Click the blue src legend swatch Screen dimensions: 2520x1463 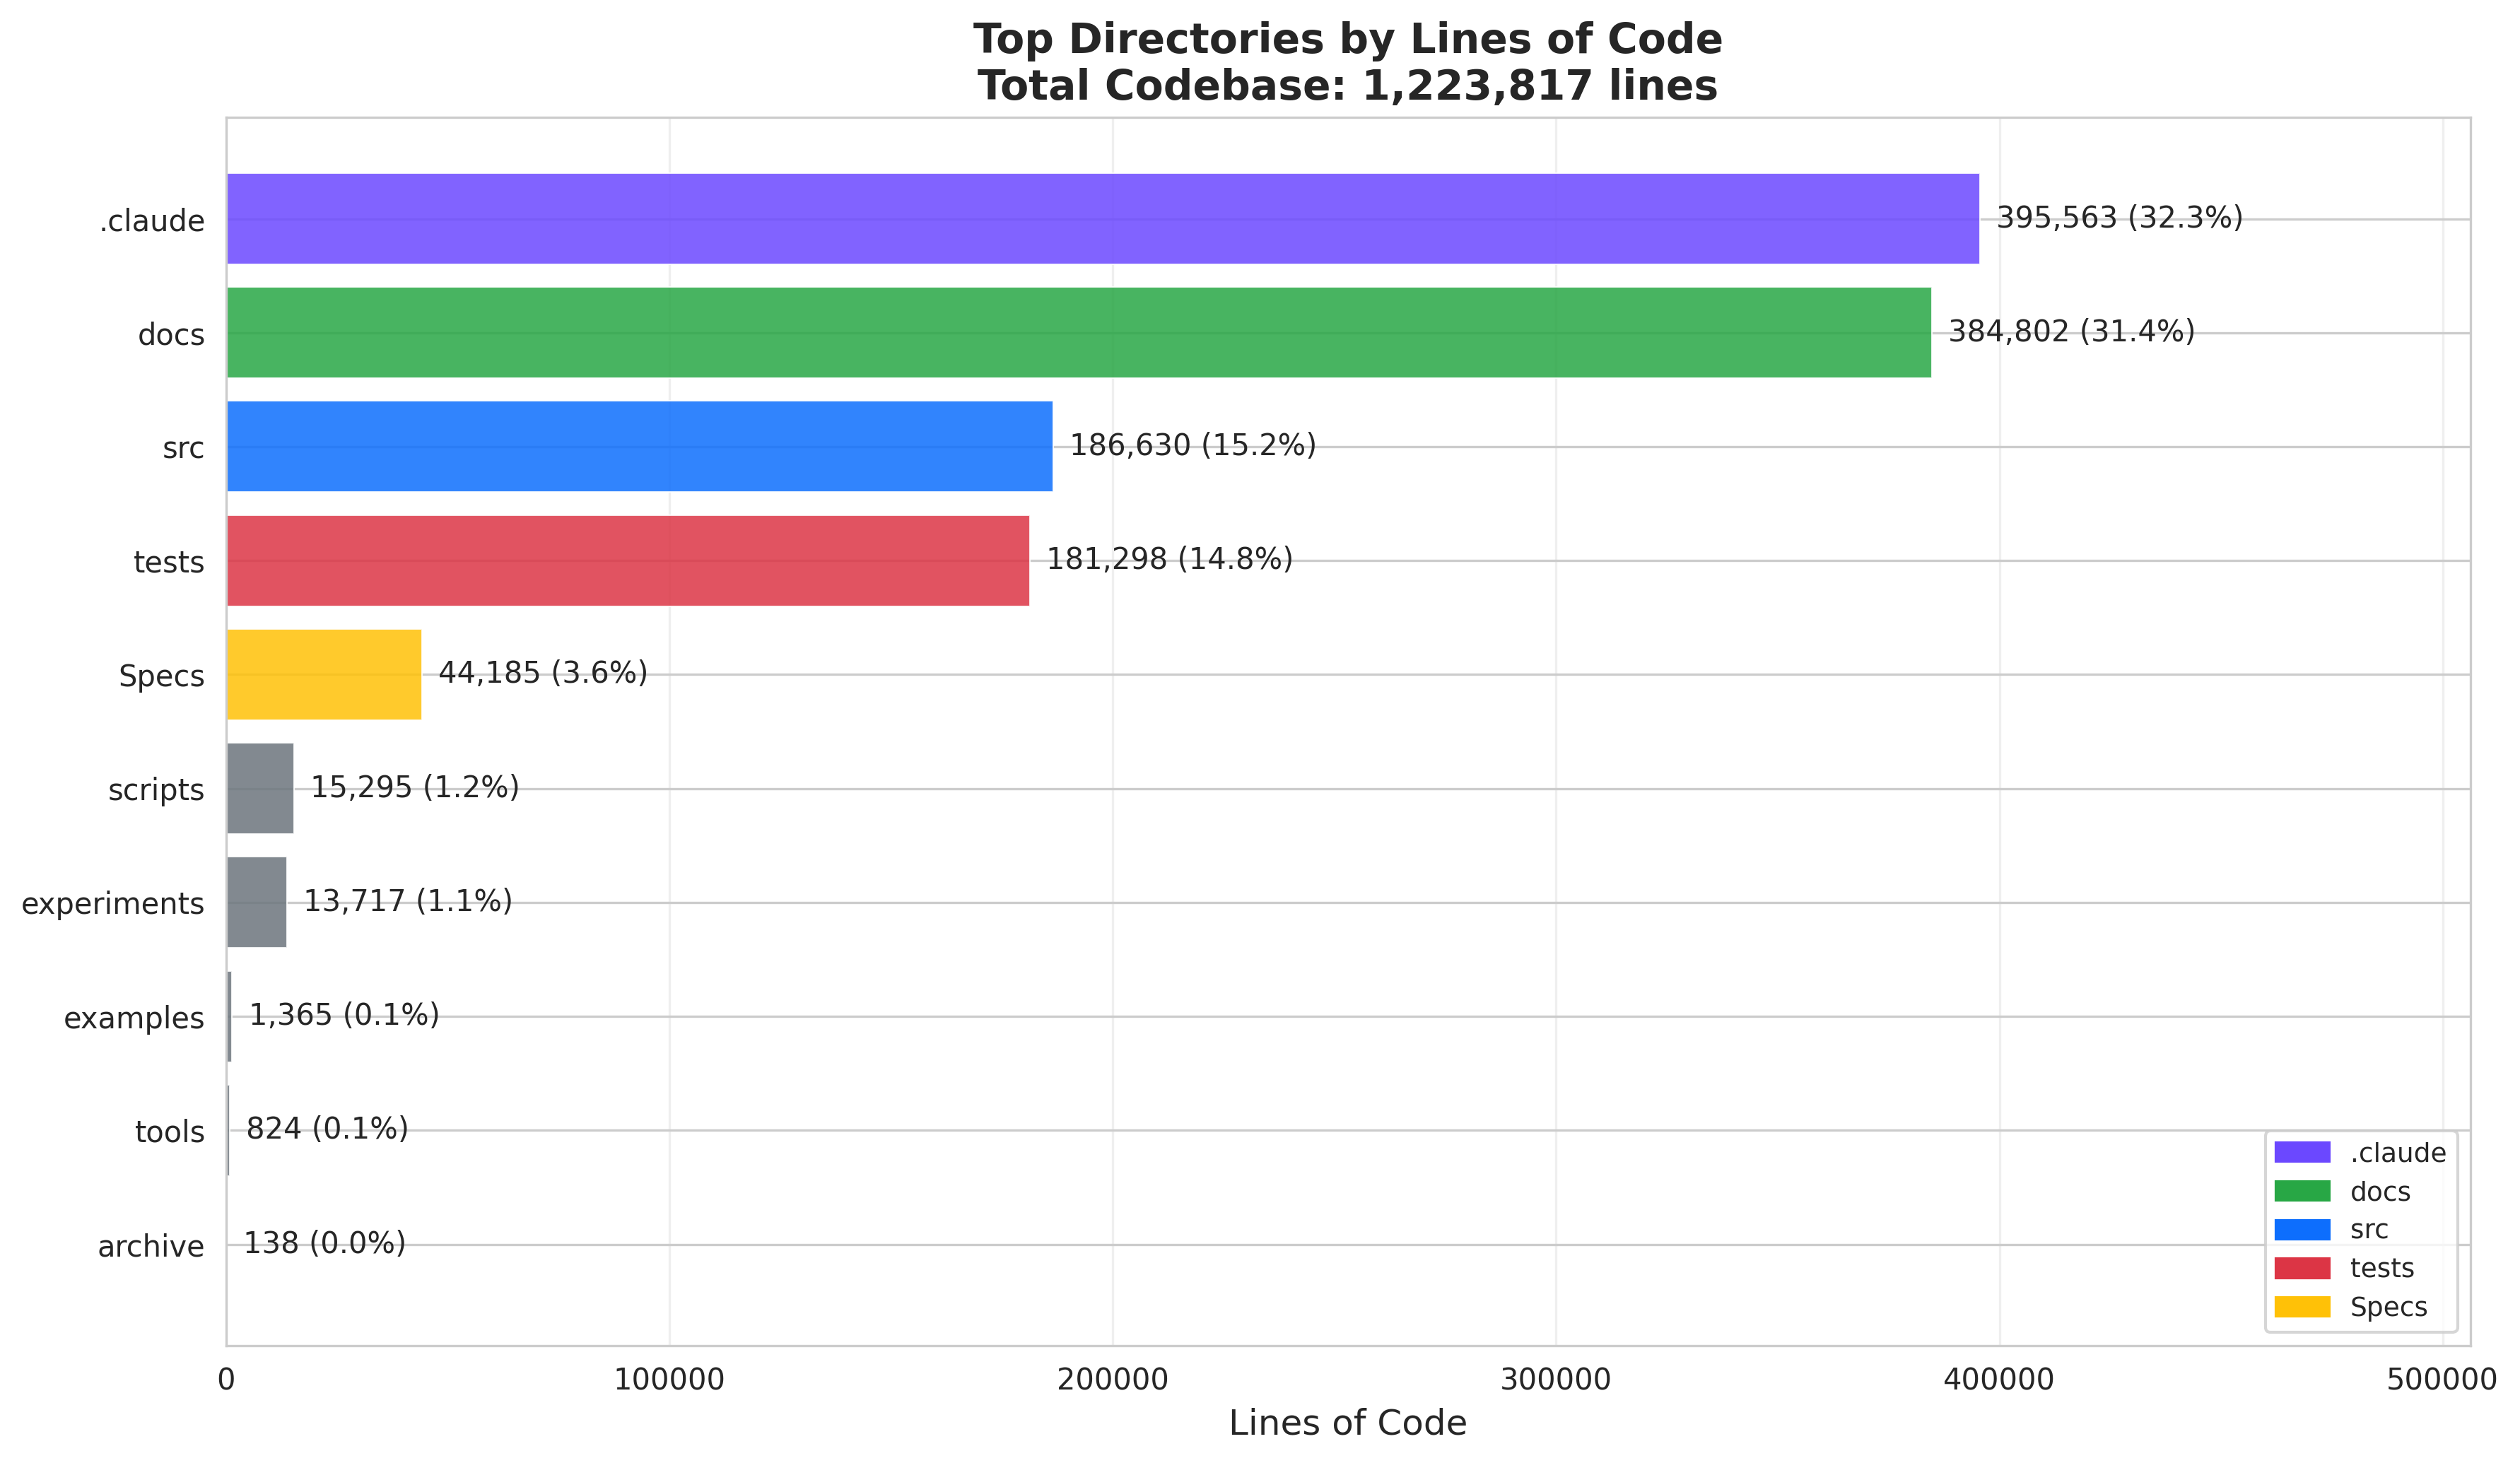[x=2302, y=1230]
